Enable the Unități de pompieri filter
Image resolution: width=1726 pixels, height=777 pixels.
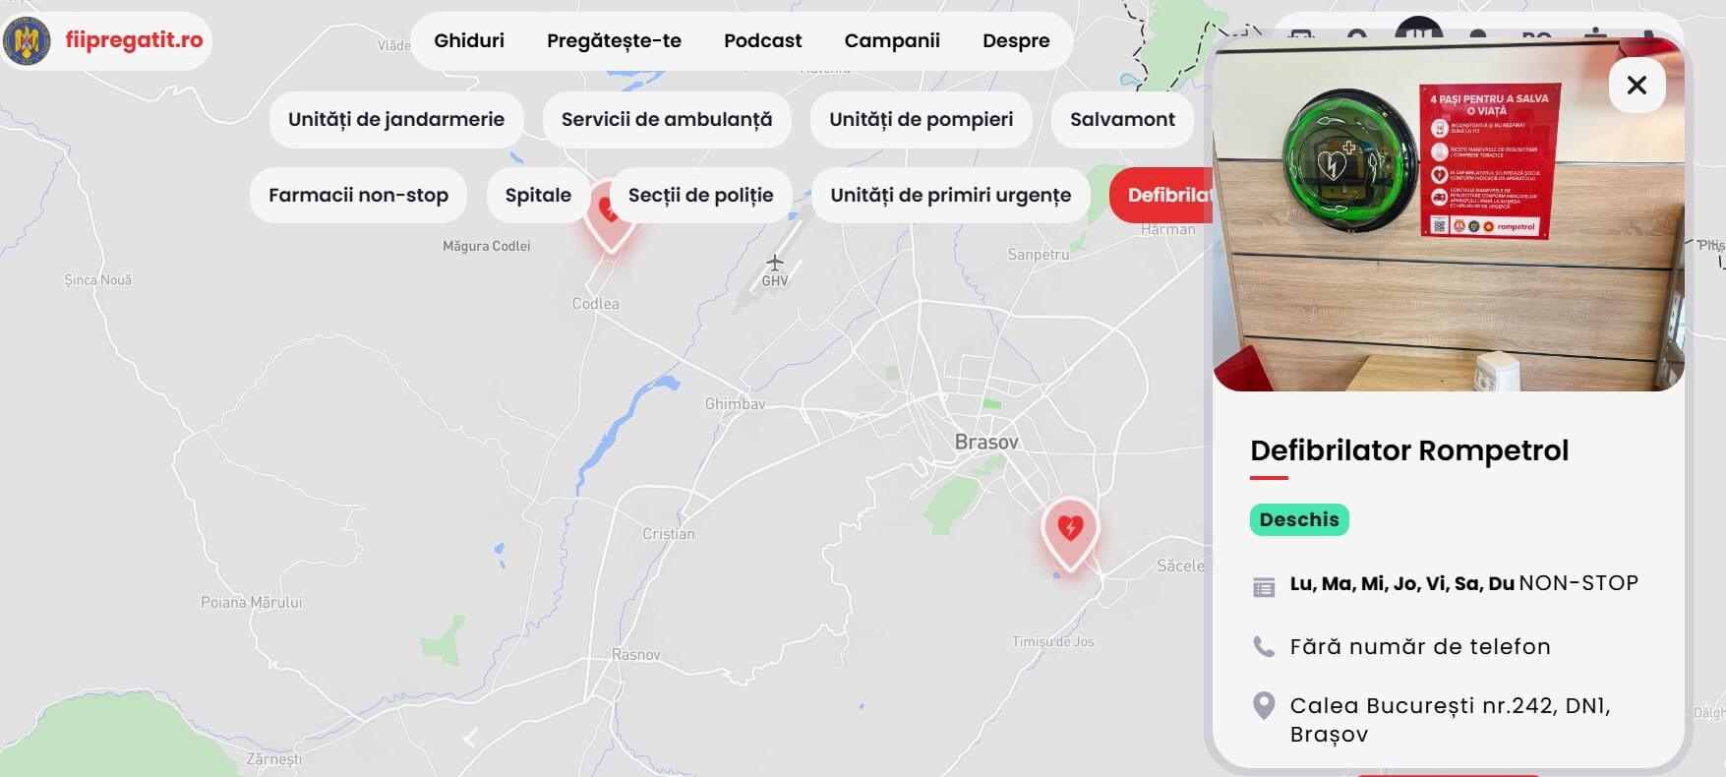921,119
